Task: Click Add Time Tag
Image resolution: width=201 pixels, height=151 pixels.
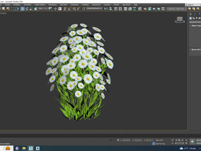Action: point(160,143)
